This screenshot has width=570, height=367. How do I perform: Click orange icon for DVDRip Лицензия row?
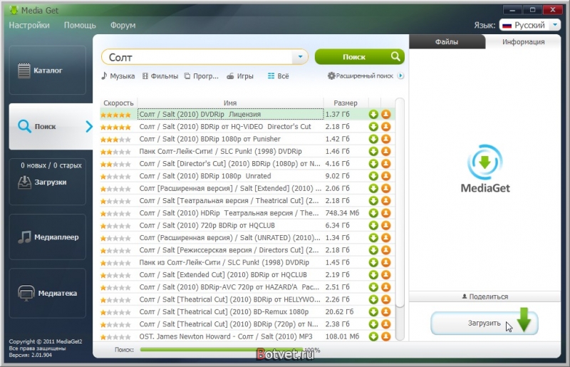385,114
